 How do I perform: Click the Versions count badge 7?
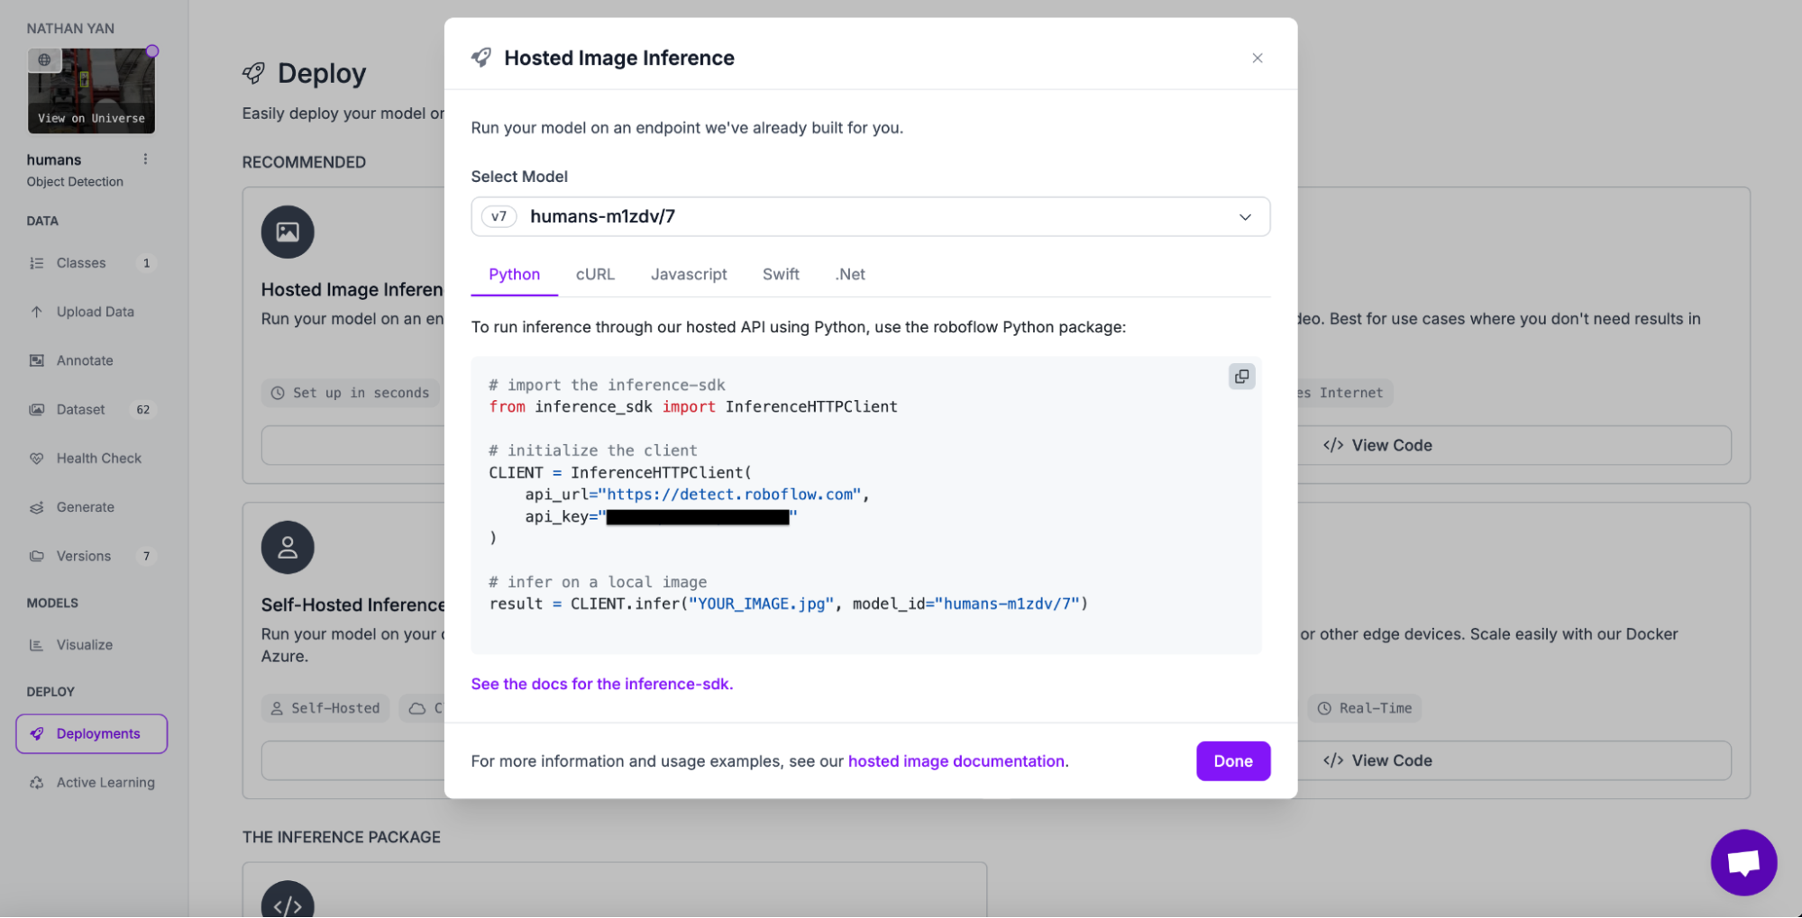coord(146,556)
